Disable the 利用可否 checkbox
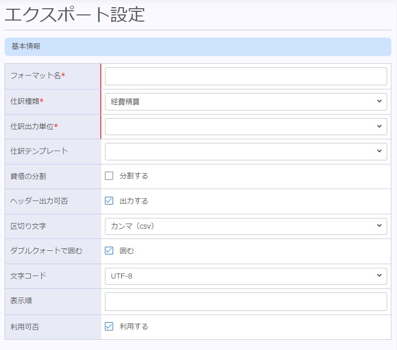 tap(109, 326)
